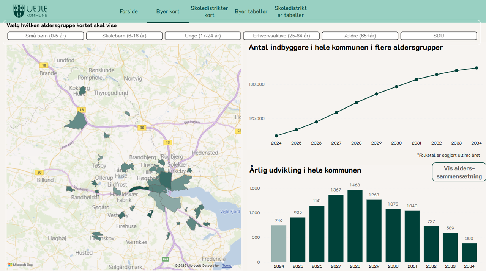Image resolution: width=486 pixels, height=271 pixels.
Task: Switch to Skoledistrikter kort tab
Action: (x=209, y=11)
